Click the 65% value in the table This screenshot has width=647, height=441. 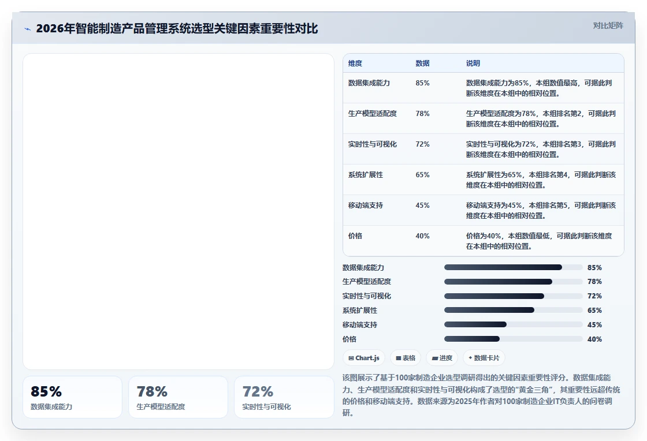[422, 175]
